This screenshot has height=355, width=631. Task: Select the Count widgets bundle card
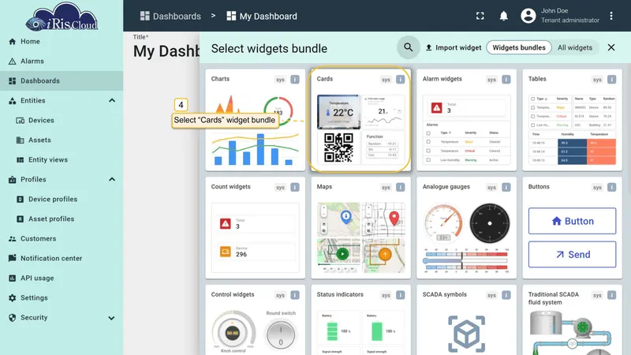click(x=255, y=228)
